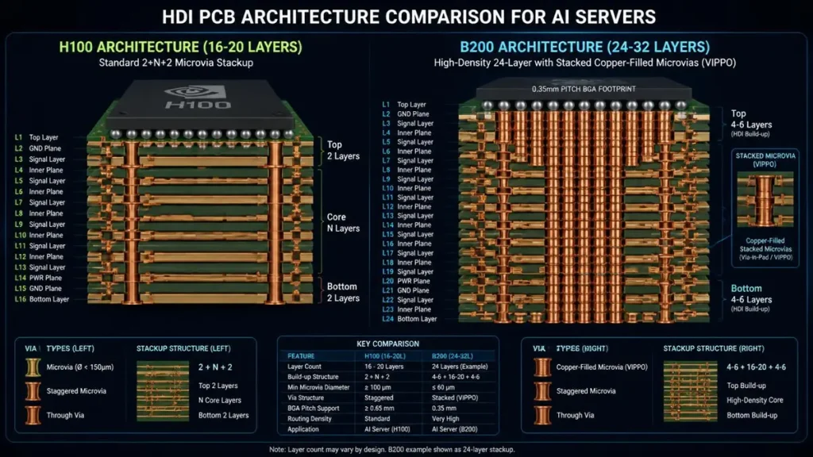
Task: Click the L16 Bottom Layer label in H100 stack
Action: point(41,299)
